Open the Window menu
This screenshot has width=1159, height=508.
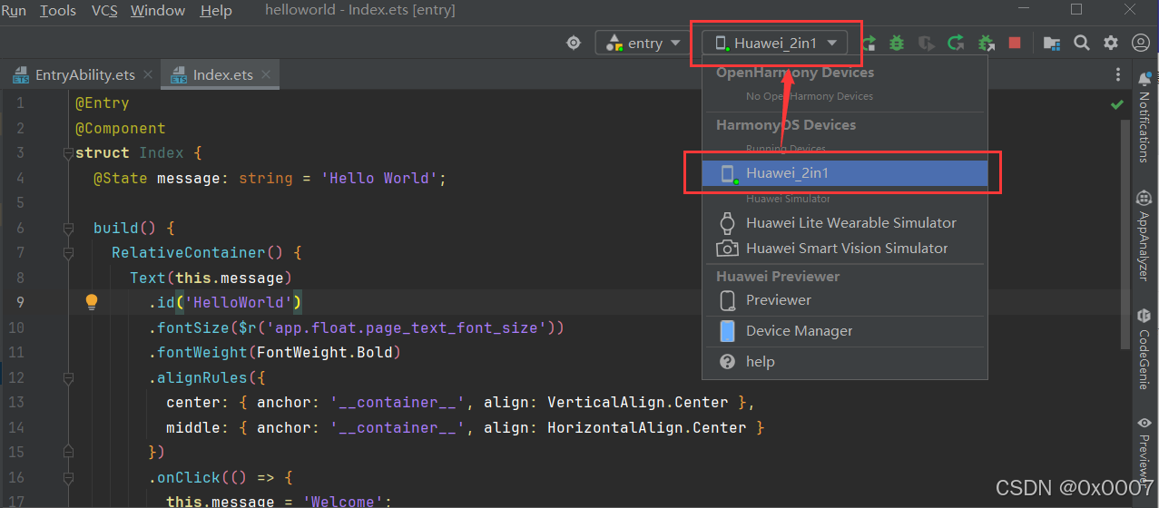coord(158,11)
